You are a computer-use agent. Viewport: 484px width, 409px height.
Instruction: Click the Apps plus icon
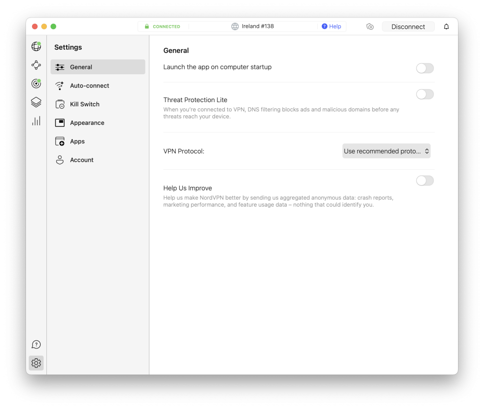coord(60,141)
